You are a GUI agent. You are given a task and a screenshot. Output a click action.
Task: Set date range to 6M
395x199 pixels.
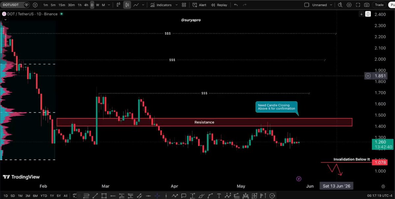tap(36, 195)
